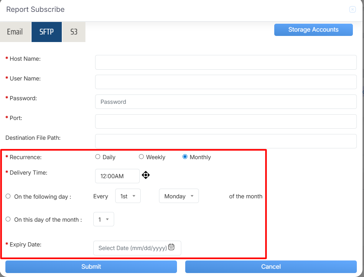Focus the Password field
This screenshot has width=364, height=277.
pyautogui.click(x=225, y=102)
